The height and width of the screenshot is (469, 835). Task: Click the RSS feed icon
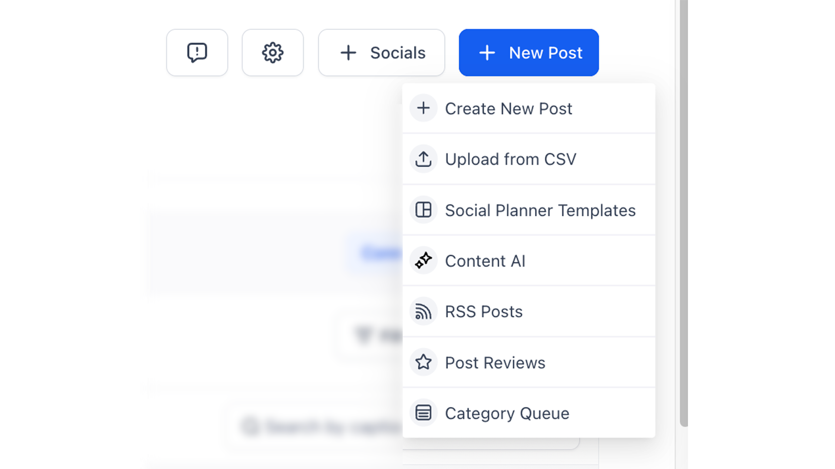[x=423, y=311]
